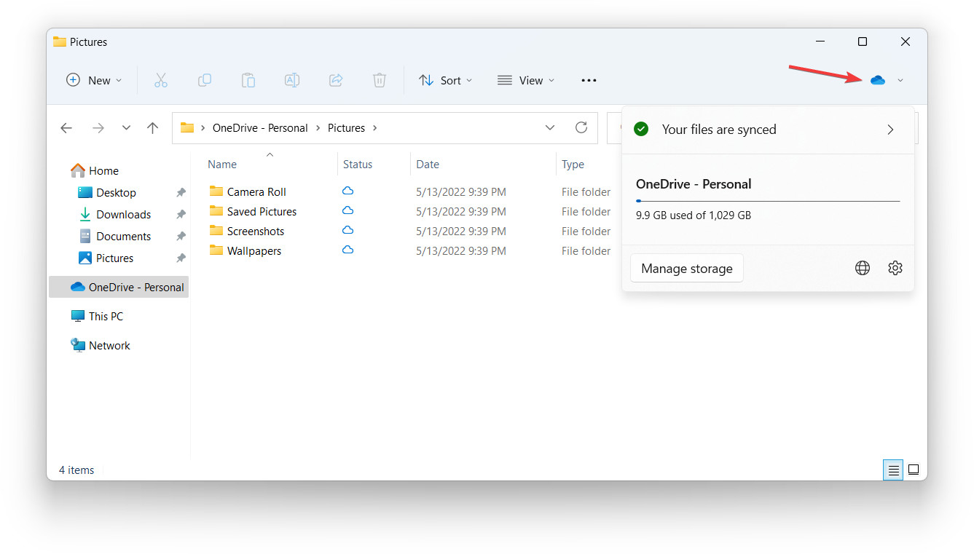Open the See more ellipsis menu
The height and width of the screenshot is (554, 974).
tap(588, 80)
